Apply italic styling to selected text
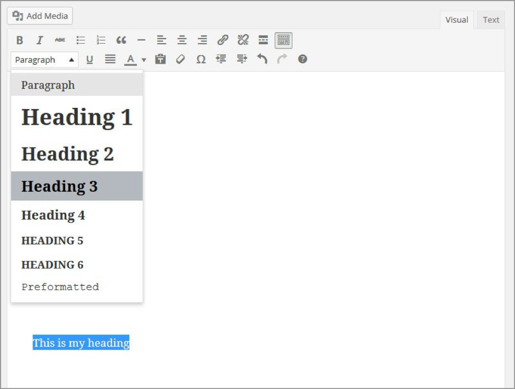515x389 pixels. (x=39, y=39)
